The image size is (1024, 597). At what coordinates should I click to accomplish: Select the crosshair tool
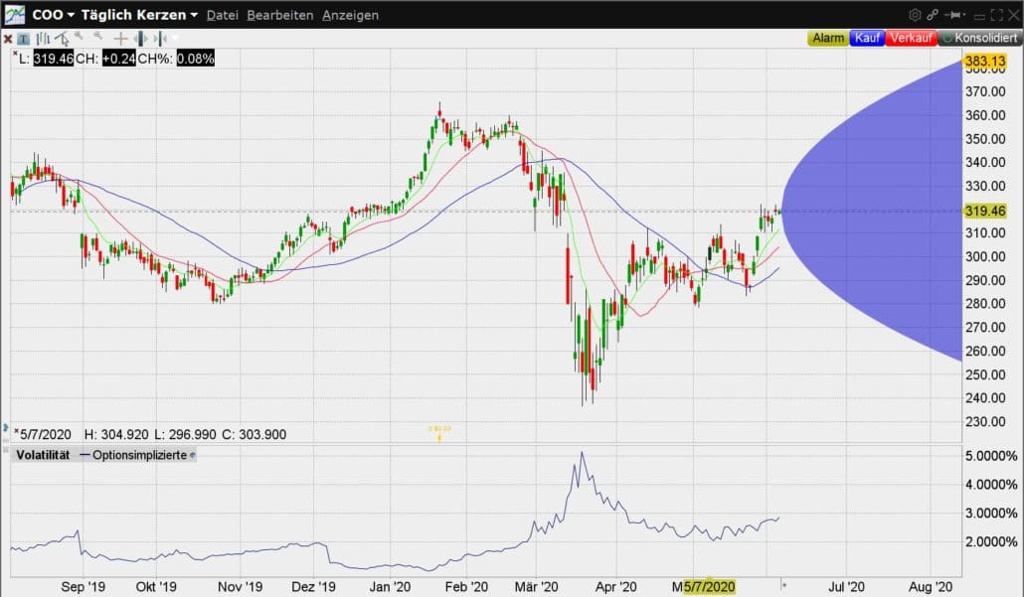pos(120,39)
